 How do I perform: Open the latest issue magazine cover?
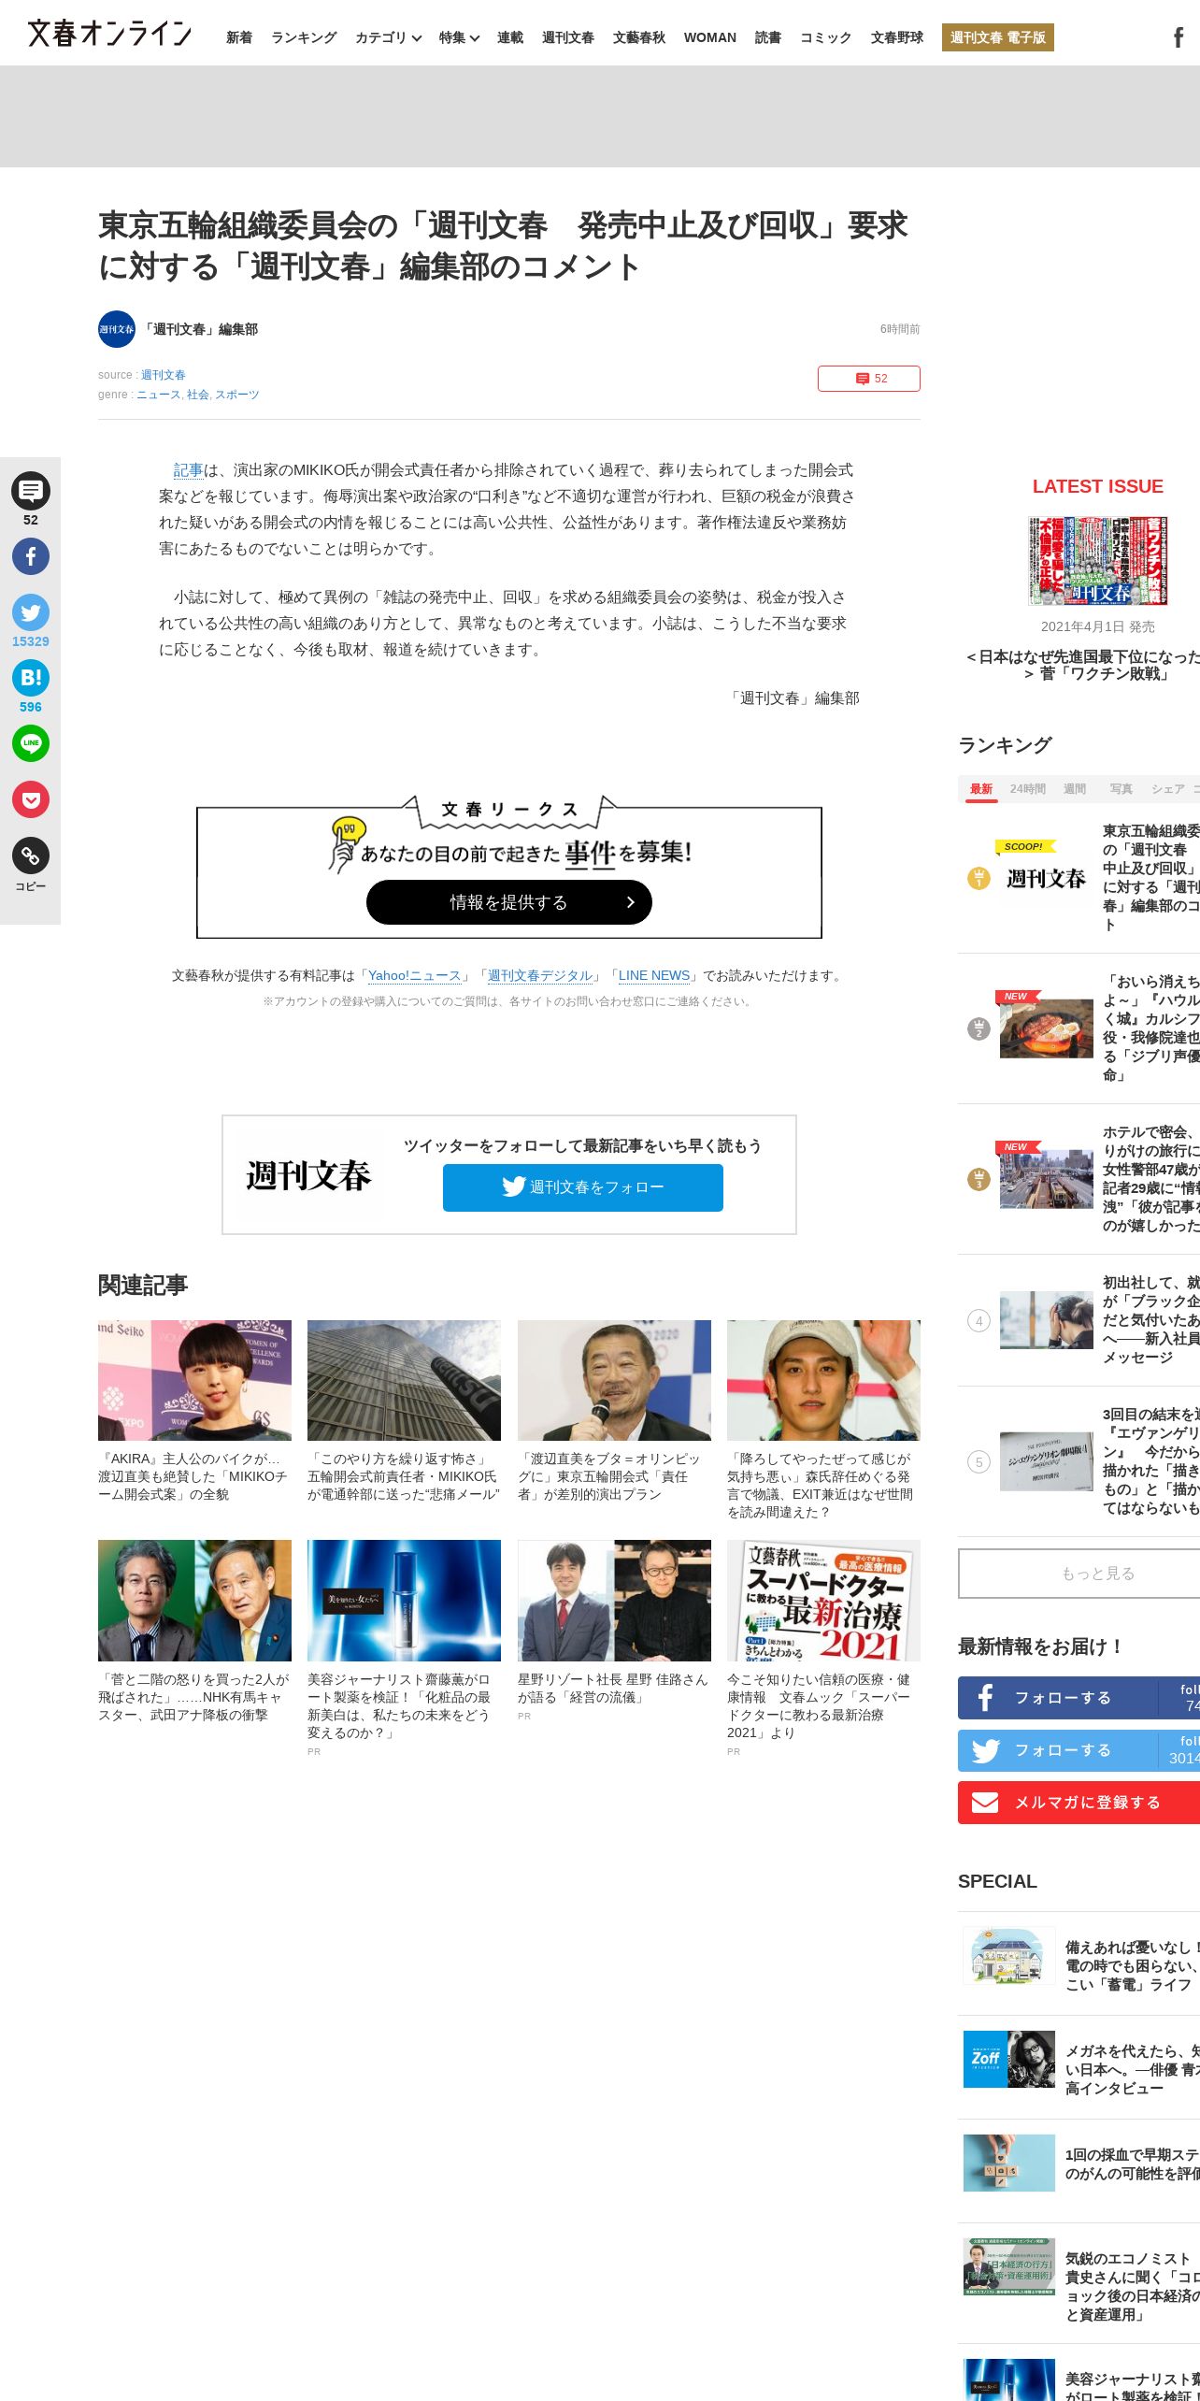(x=1098, y=561)
